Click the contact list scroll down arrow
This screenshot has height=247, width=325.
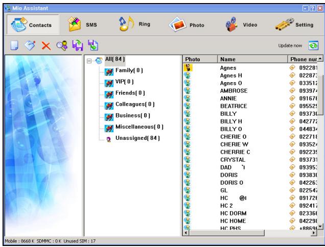click(320, 226)
